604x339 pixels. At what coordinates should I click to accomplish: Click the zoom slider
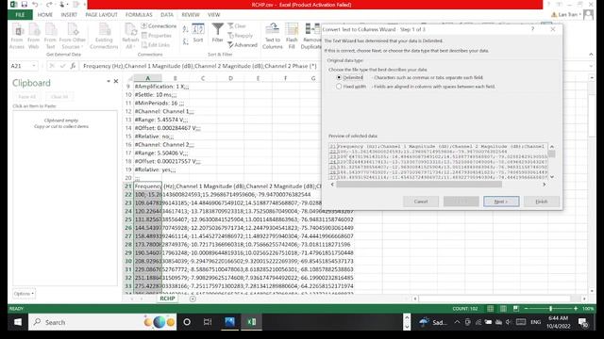551,309
